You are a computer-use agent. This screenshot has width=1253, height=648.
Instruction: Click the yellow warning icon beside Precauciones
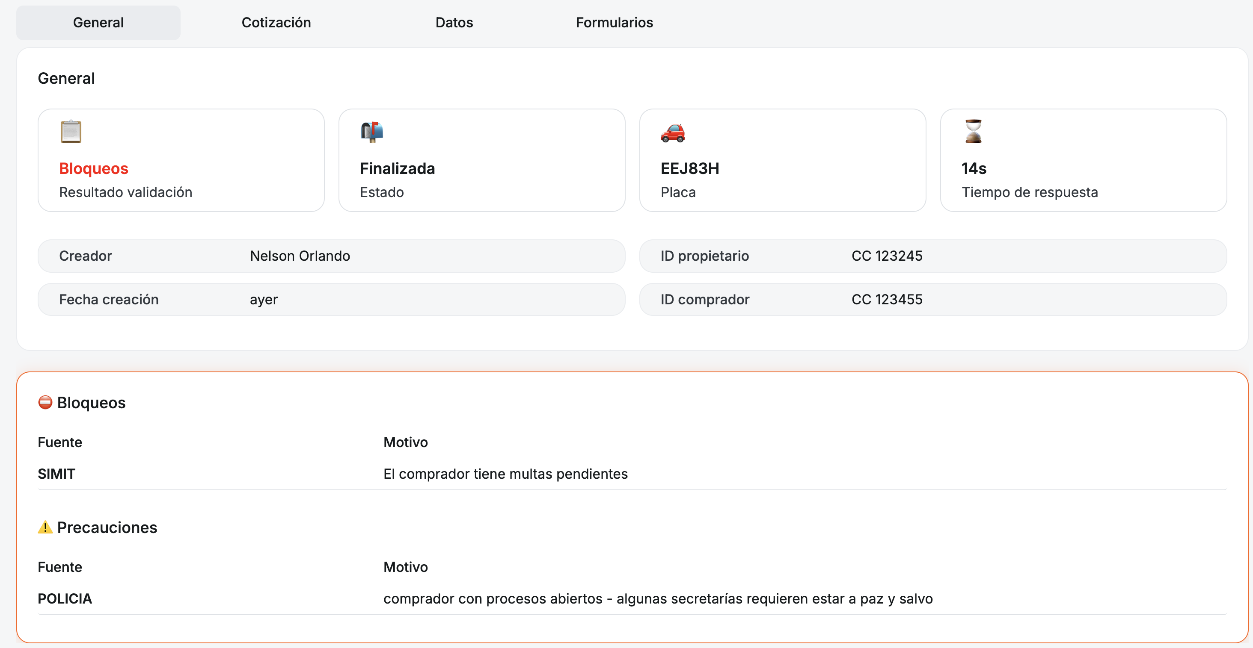(x=45, y=527)
